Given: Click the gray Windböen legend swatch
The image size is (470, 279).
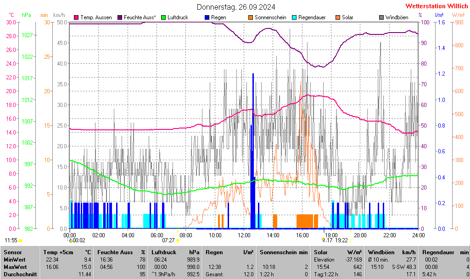Looking at the screenshot, I should pyautogui.click(x=381, y=17).
